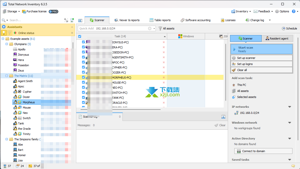Open the Storage menu icon

point(4,11)
